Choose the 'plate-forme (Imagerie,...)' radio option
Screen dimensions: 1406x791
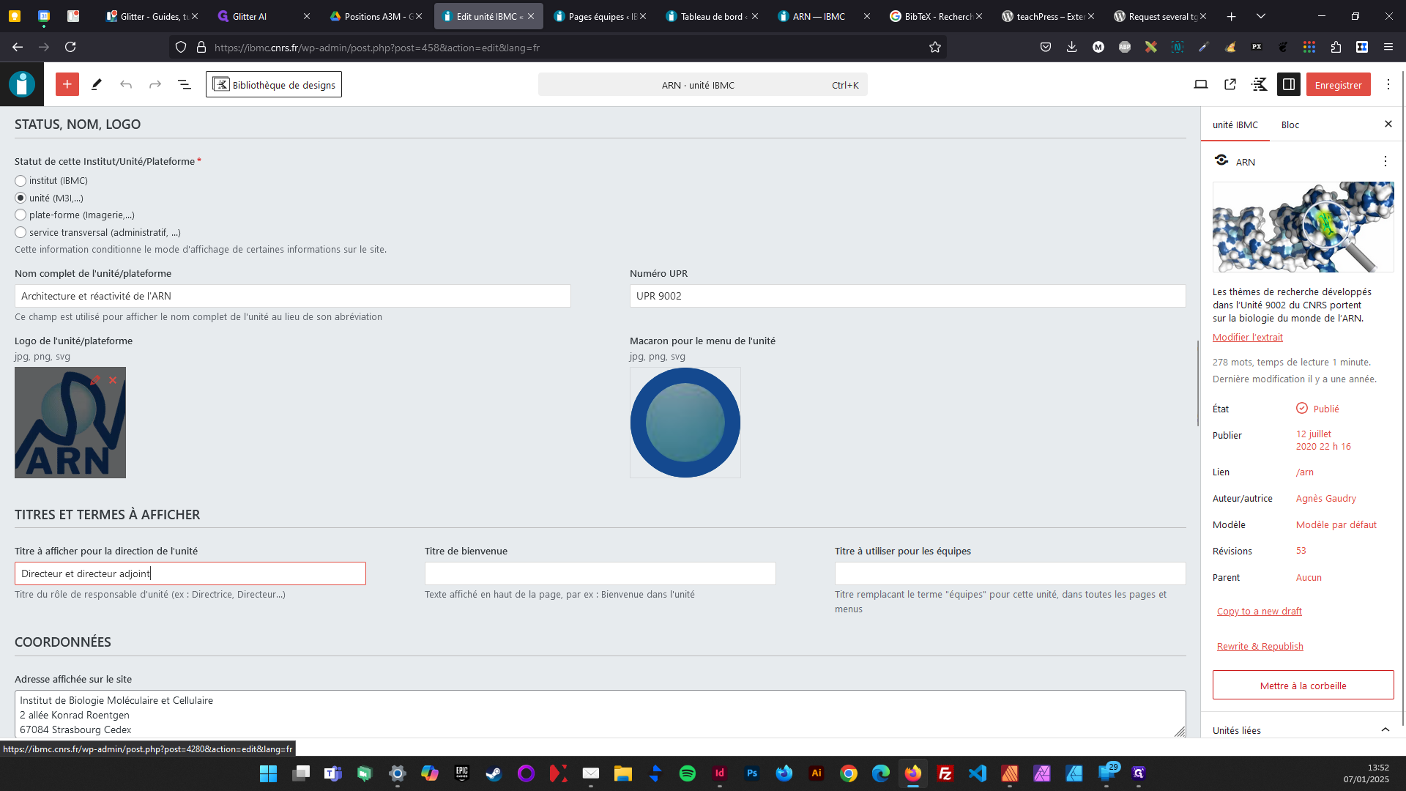click(21, 215)
